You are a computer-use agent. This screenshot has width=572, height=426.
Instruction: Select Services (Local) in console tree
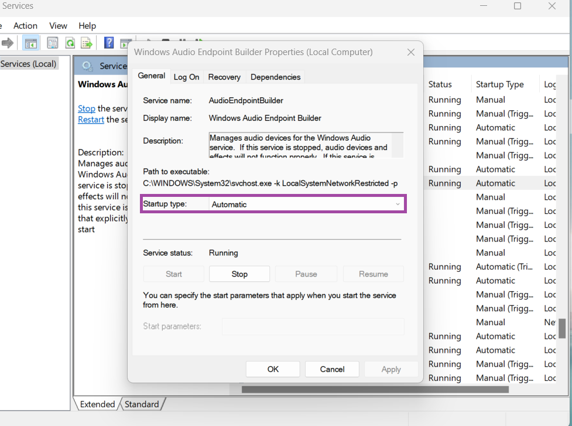(x=28, y=64)
